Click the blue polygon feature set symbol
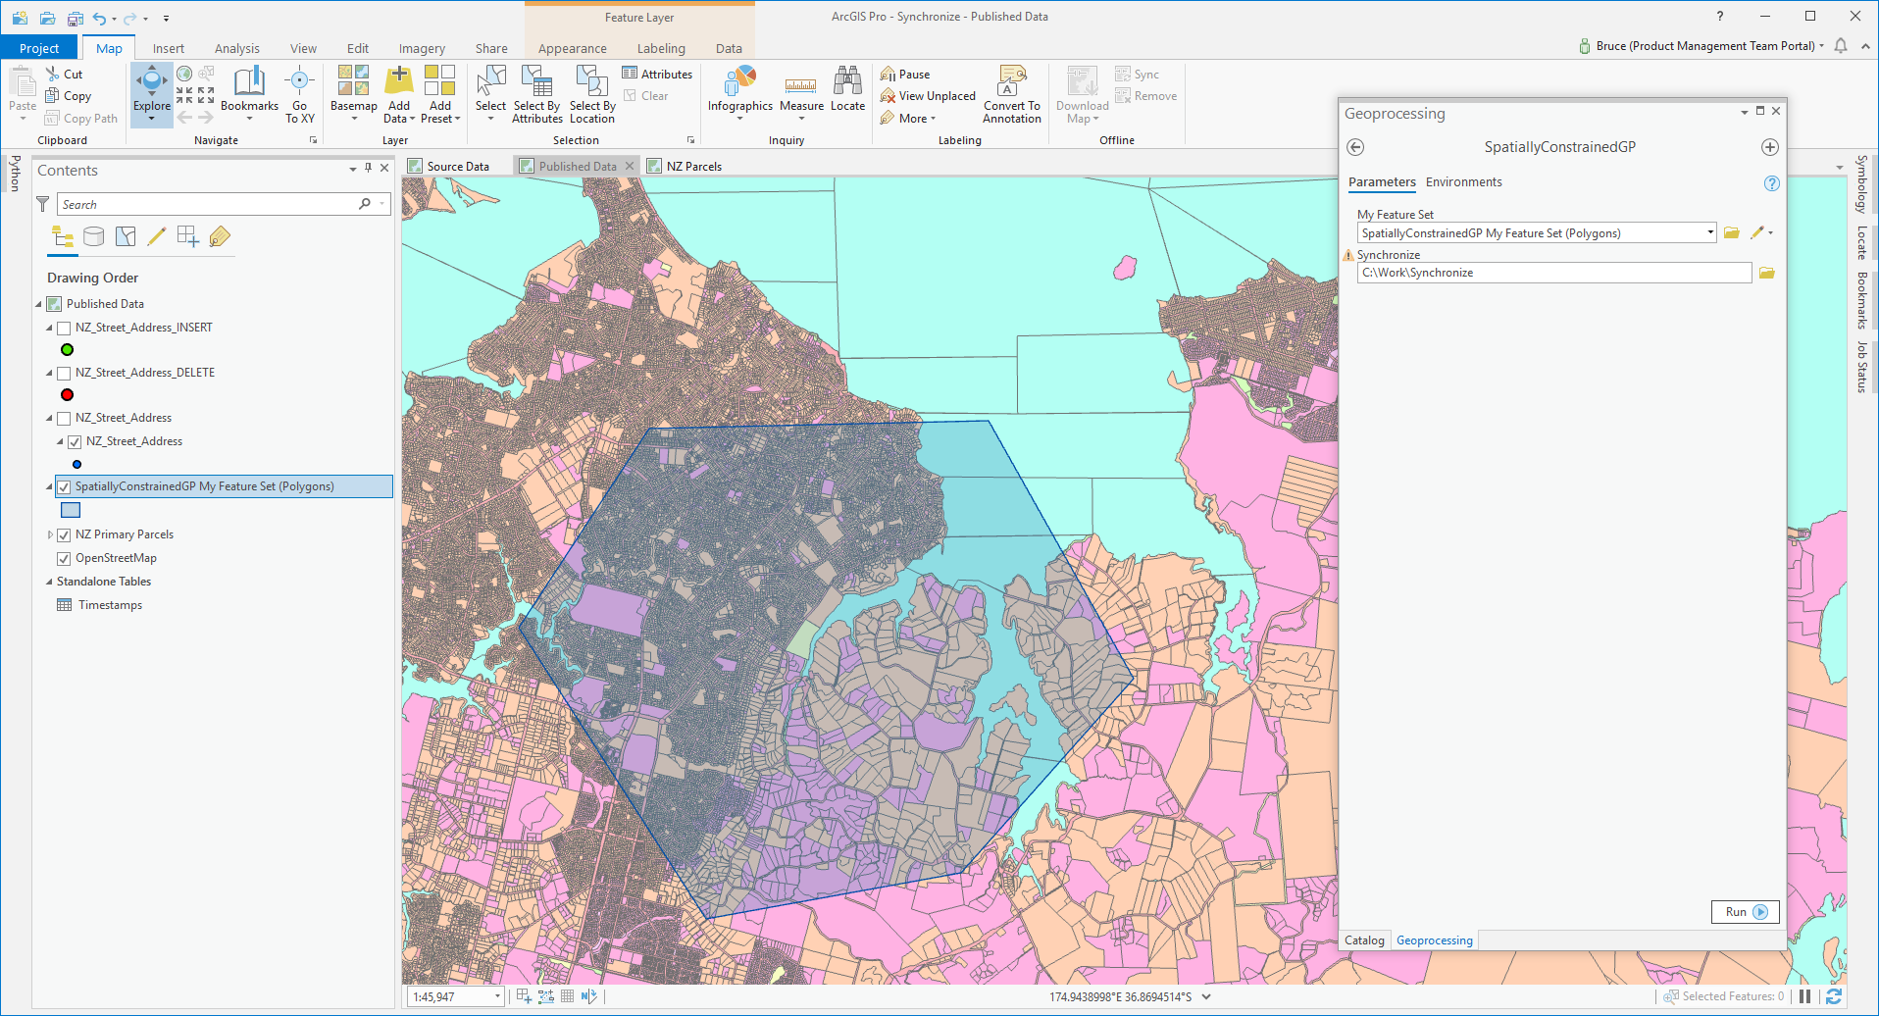This screenshot has width=1879, height=1016. (71, 510)
